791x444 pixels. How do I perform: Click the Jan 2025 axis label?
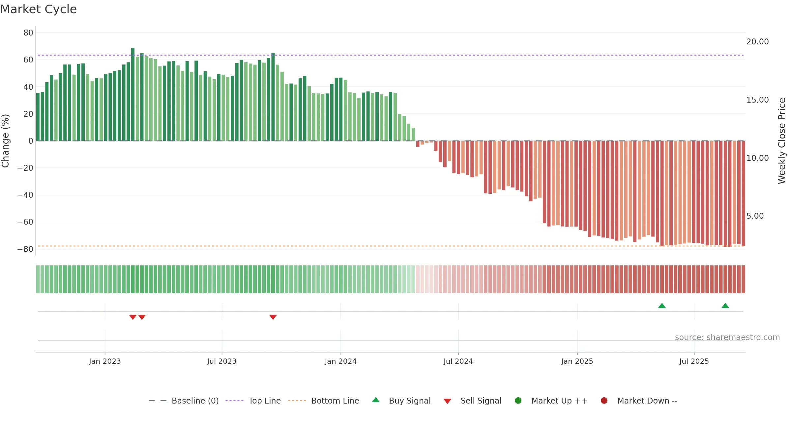point(577,361)
